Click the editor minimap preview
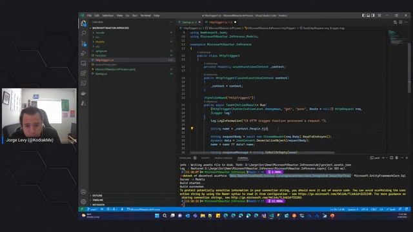The width and height of the screenshot is (413, 232). [x=397, y=37]
